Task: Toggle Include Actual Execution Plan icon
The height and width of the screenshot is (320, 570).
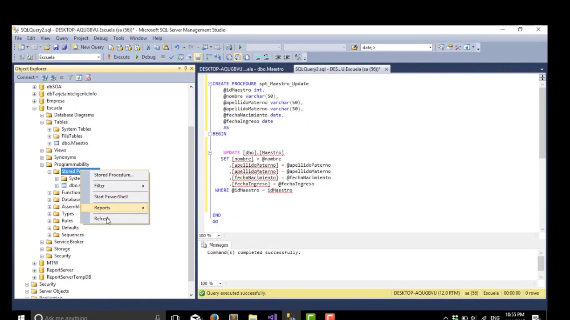Action: (x=209, y=57)
